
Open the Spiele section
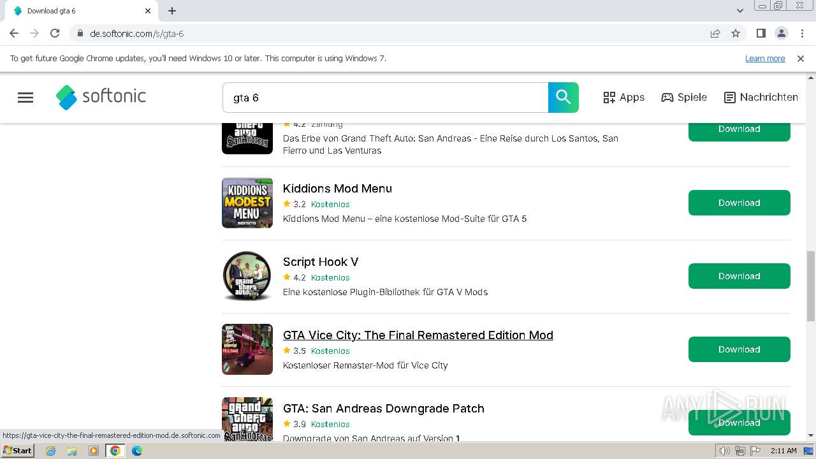point(684,98)
